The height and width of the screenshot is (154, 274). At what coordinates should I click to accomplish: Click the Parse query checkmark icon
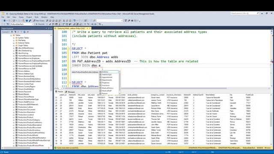point(50,24)
